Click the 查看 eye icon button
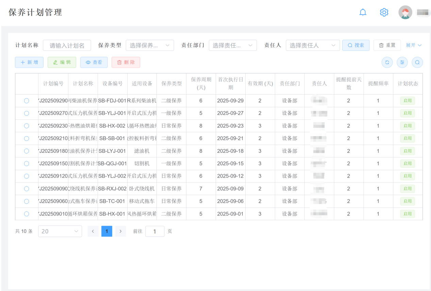Image resolution: width=431 pixels, height=291 pixels. (94, 62)
